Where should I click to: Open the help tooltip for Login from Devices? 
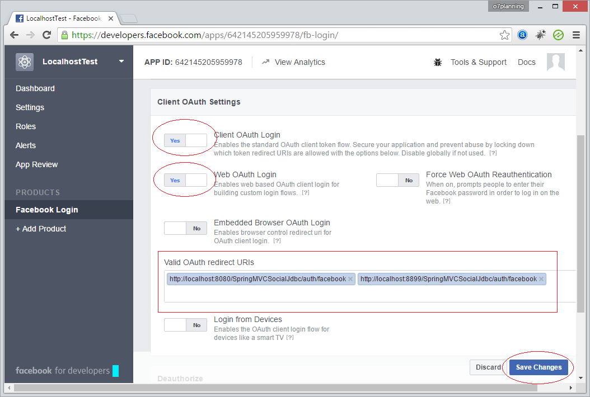290,338
